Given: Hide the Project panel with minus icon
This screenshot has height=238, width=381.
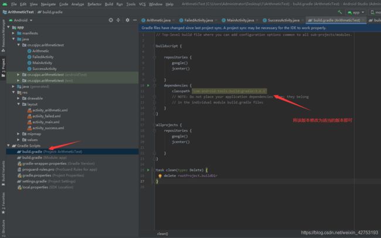Looking at the screenshot, I should [135, 20].
